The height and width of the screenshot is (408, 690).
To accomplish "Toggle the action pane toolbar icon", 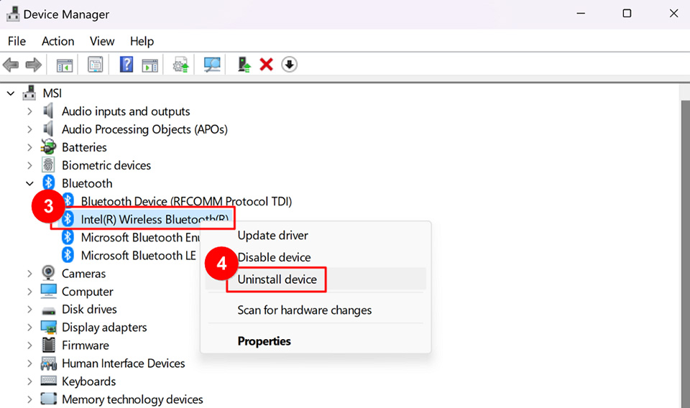I will [x=150, y=65].
